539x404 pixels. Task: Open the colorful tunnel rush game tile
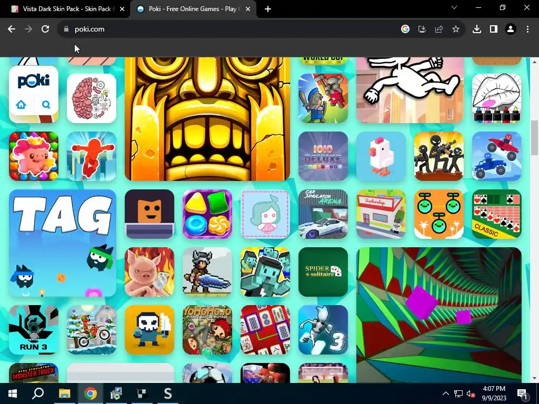(439, 315)
